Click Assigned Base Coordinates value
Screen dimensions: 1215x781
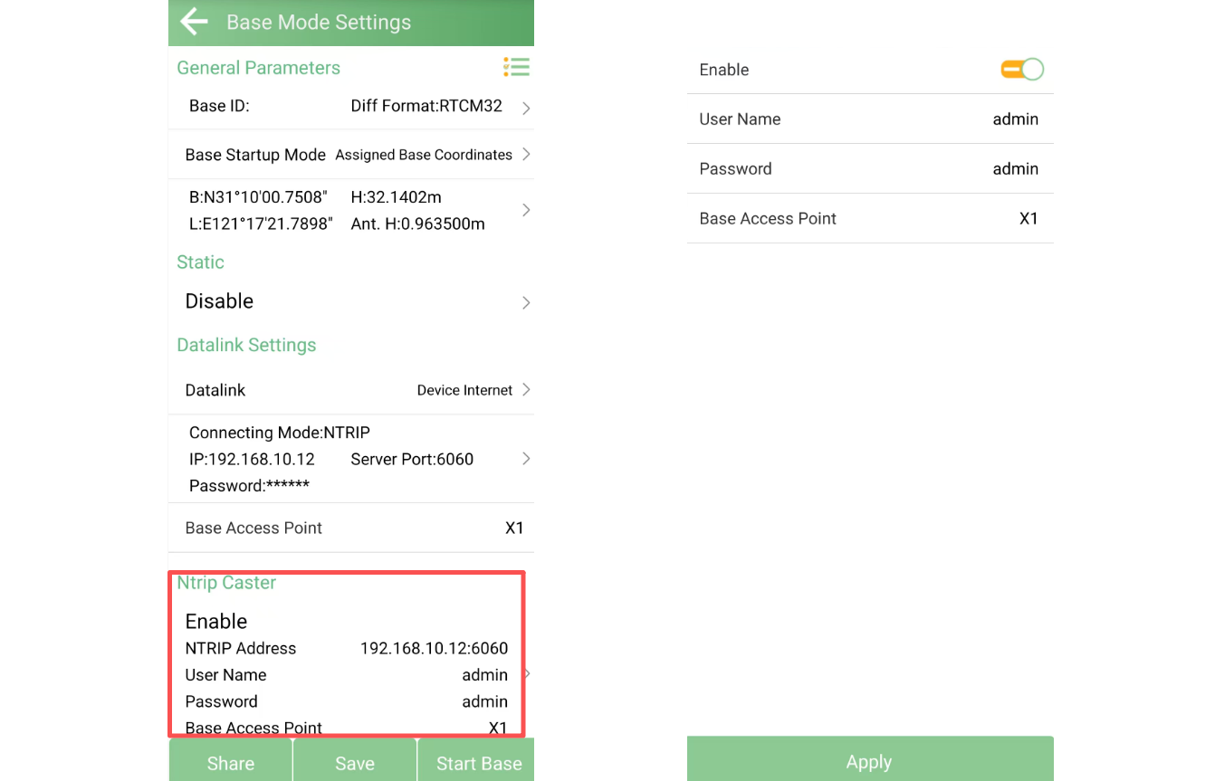(x=424, y=155)
